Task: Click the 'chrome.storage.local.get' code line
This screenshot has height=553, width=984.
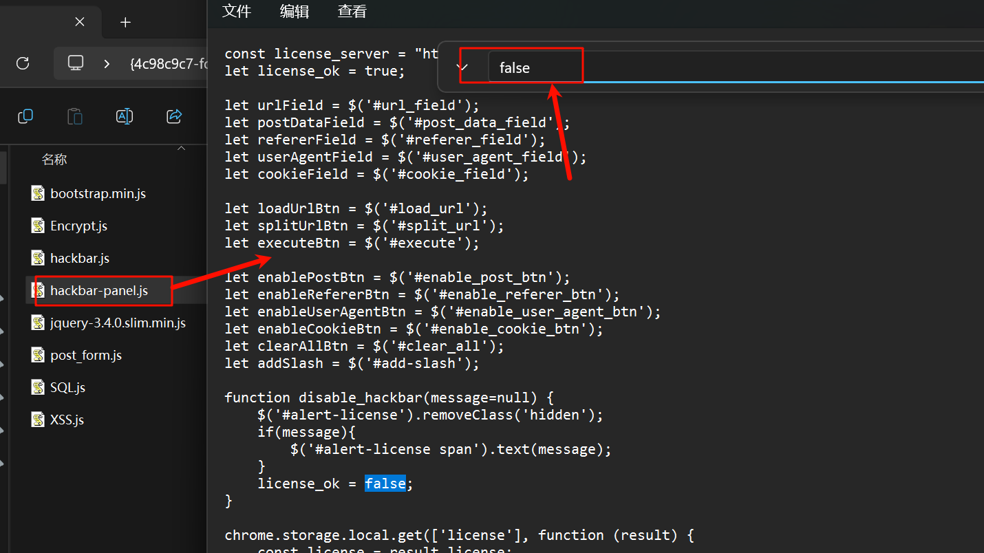Action: [x=460, y=535]
